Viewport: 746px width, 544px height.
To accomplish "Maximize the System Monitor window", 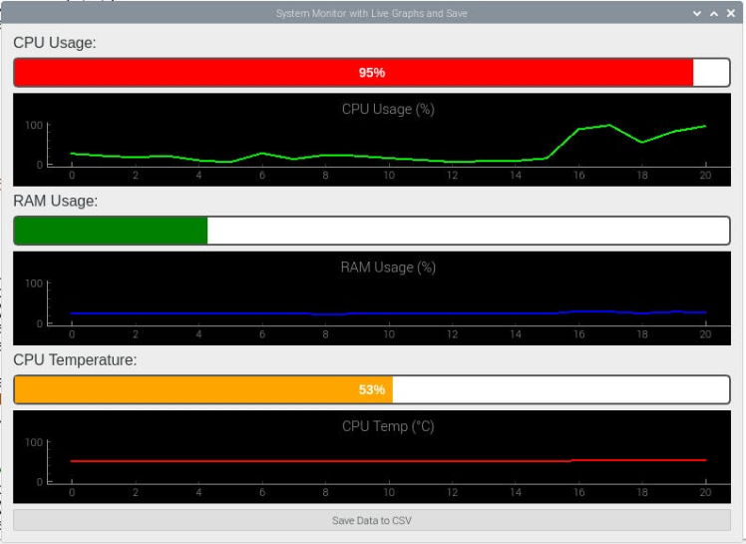I will [x=714, y=13].
